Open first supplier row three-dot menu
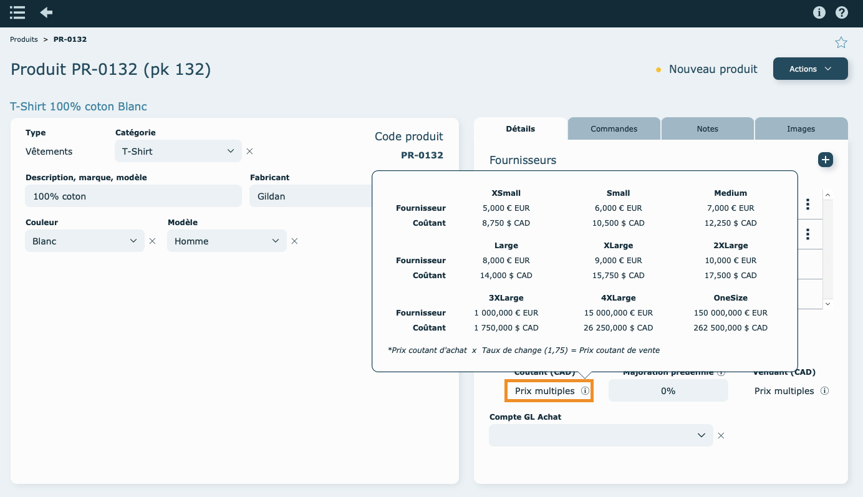Screen dimensions: 863x497 coord(808,204)
